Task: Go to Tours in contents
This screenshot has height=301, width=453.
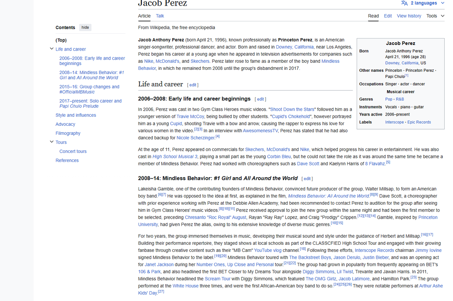Action: 61,142
